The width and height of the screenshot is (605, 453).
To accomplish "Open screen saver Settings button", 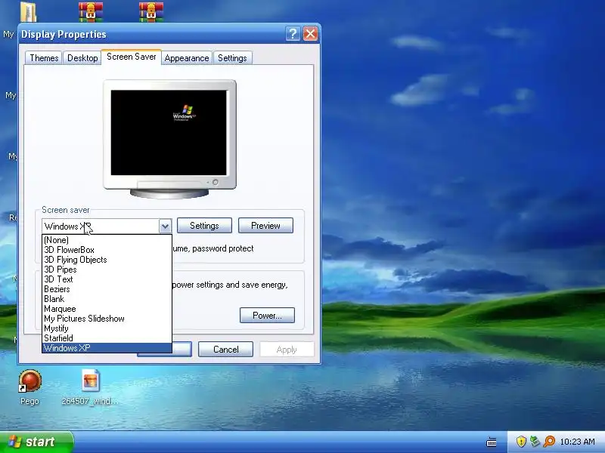I will (204, 225).
